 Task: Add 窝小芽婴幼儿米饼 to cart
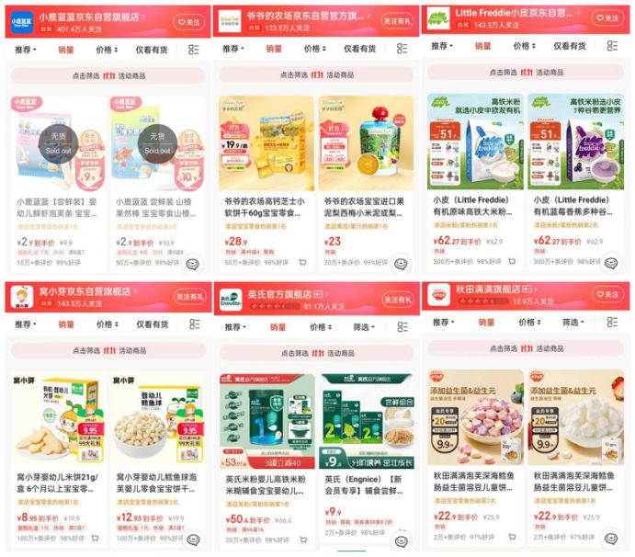pos(96,539)
